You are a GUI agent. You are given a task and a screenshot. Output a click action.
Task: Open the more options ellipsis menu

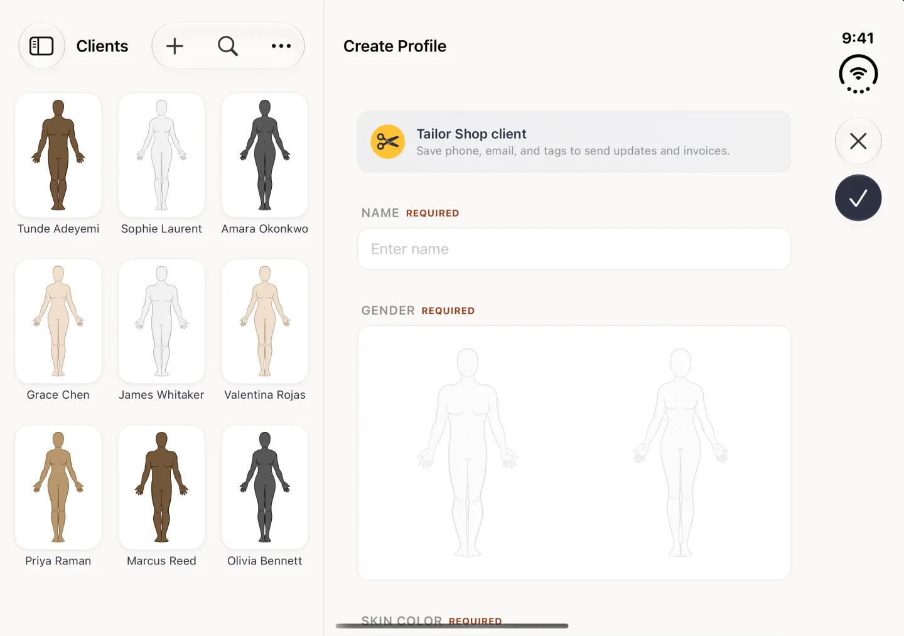[281, 46]
